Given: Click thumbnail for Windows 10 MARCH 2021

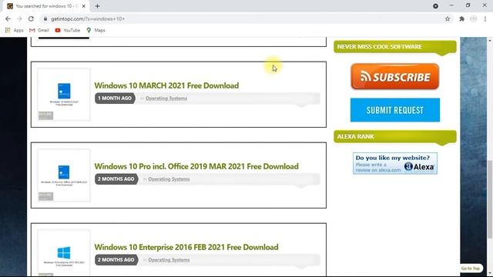Looking at the screenshot, I should (x=64, y=94).
